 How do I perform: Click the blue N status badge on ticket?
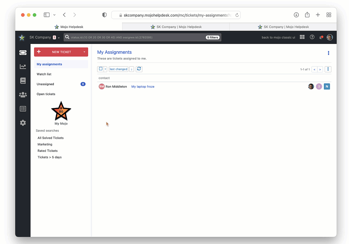pos(327,86)
